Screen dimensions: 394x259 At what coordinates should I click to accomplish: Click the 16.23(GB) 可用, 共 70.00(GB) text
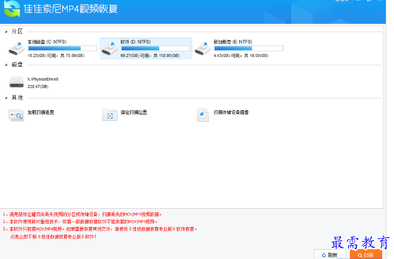56,55
